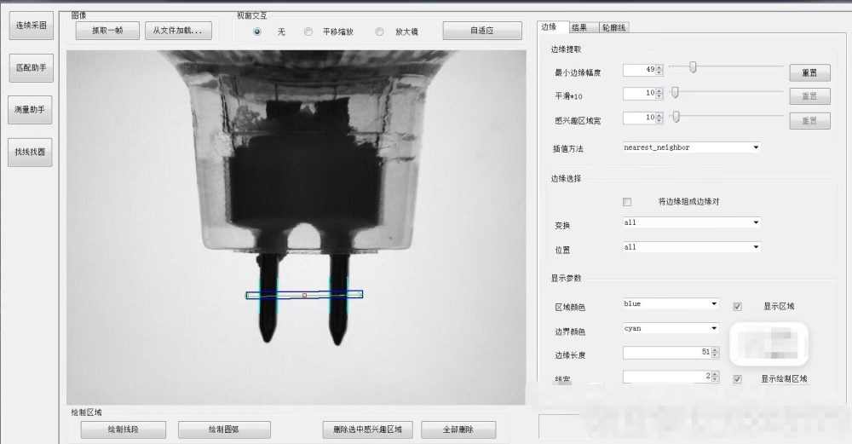
Task: Toggle the 显示绘制区域 checkbox
Action: point(737,378)
